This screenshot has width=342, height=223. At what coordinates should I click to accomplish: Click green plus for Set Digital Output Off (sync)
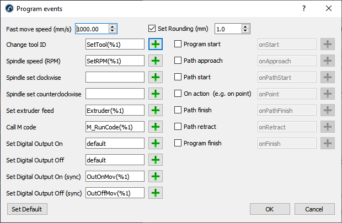pyautogui.click(x=156, y=193)
